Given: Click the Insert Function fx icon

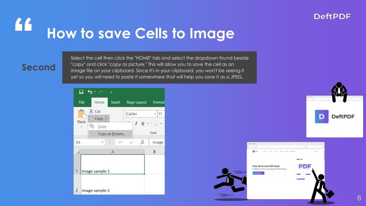Looking at the screenshot, I should (142, 142).
